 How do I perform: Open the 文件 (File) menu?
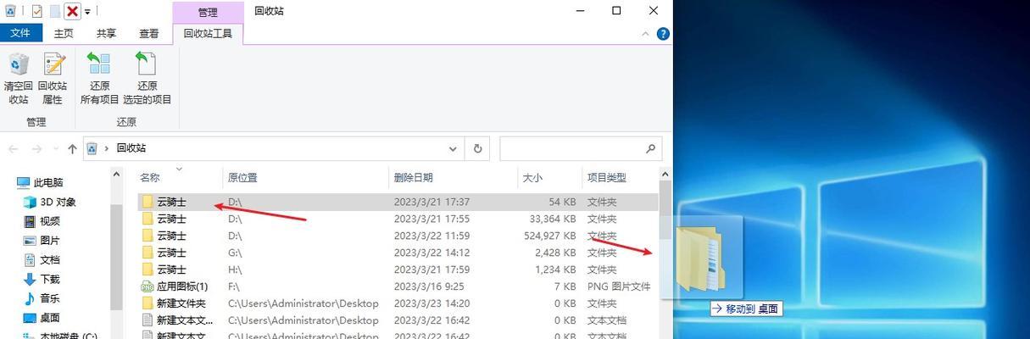click(20, 34)
